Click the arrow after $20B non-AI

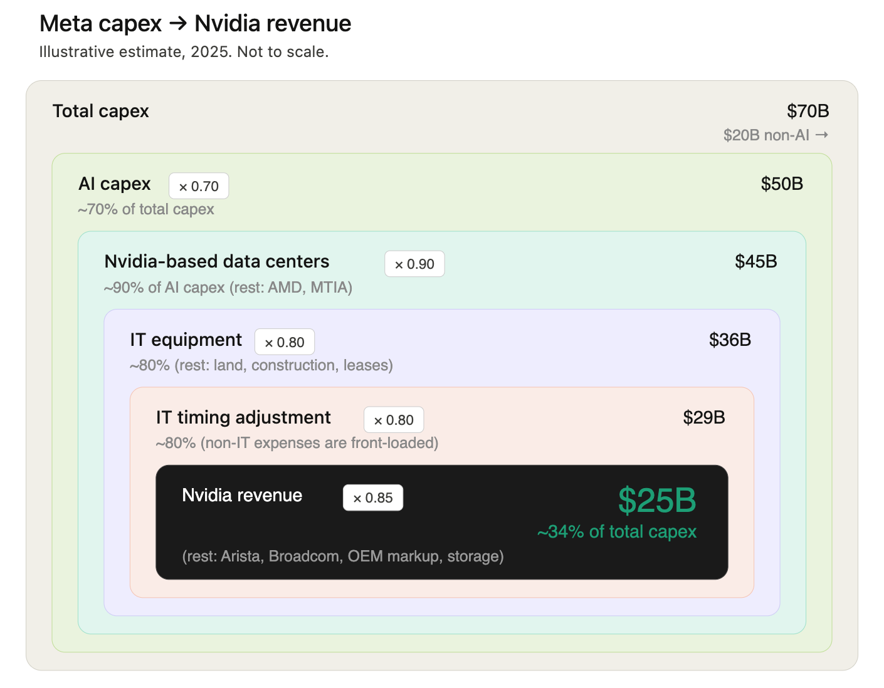pos(822,135)
